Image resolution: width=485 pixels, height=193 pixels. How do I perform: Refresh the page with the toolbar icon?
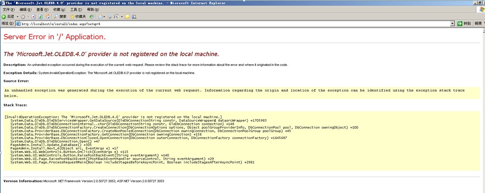click(x=40, y=17)
